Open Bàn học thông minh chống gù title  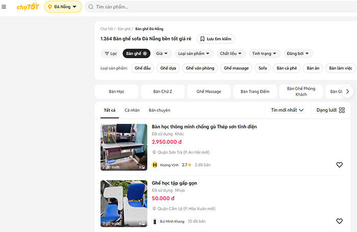point(204,126)
